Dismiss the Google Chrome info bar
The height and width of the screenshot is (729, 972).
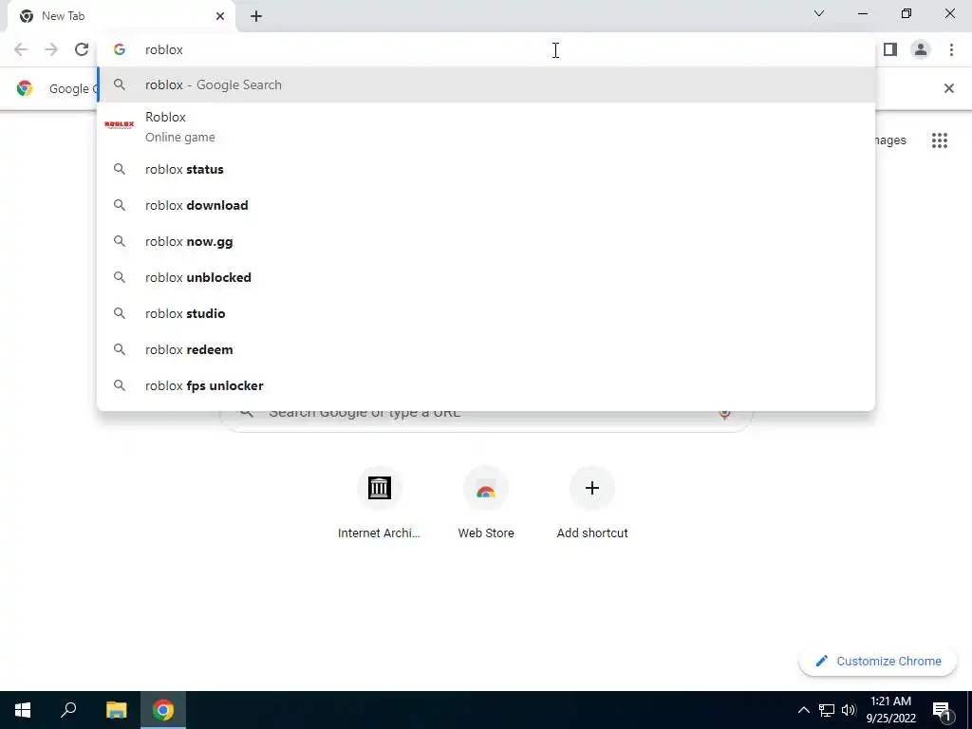pyautogui.click(x=948, y=88)
